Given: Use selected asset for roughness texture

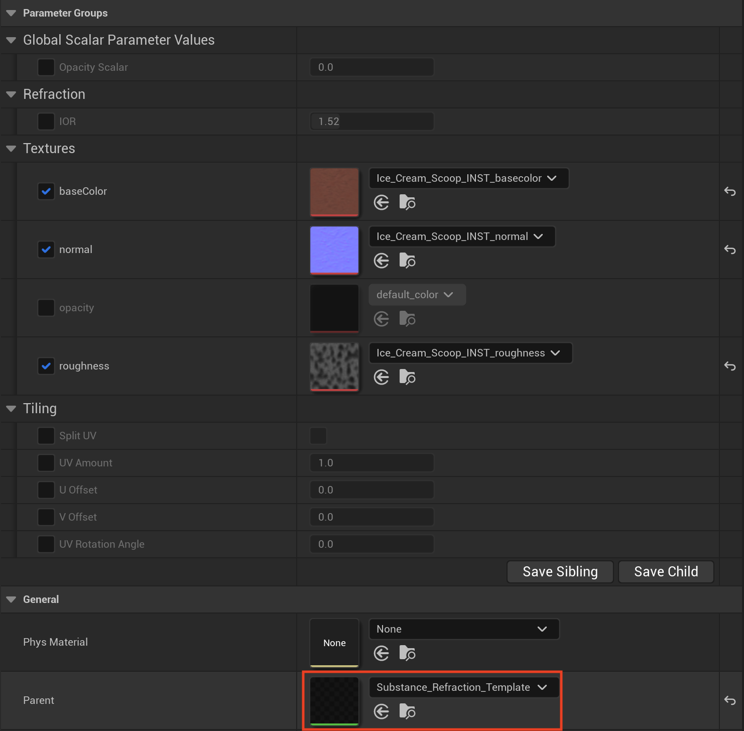Looking at the screenshot, I should (382, 378).
